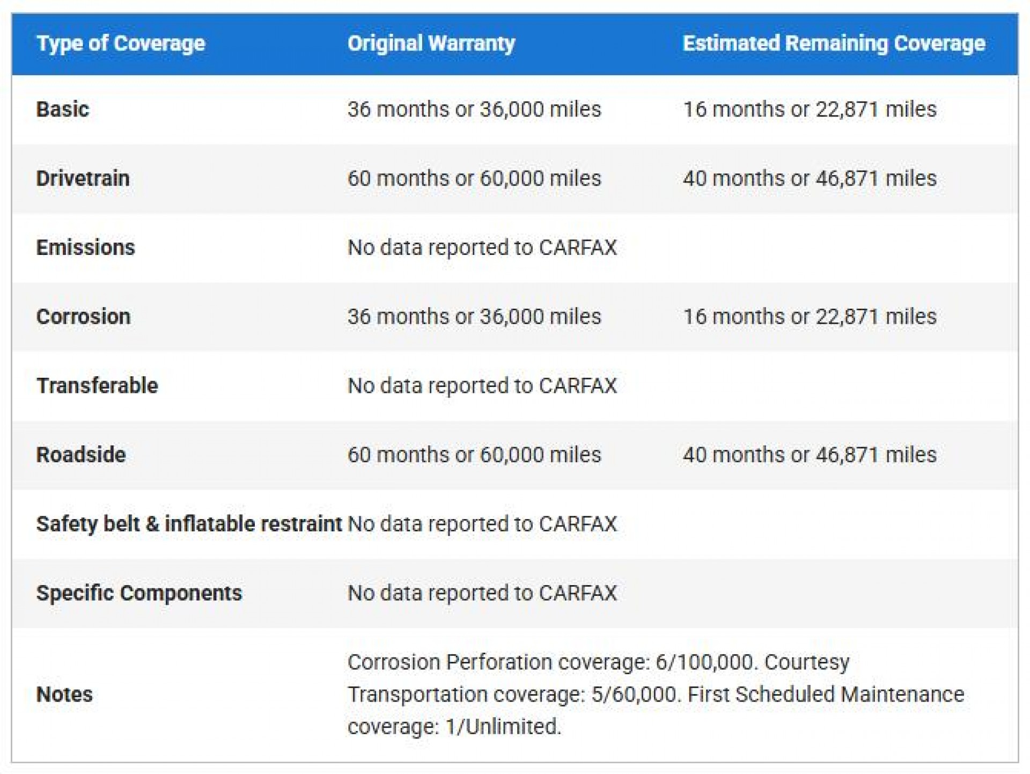Select the Drivetrain row label
The image size is (1030, 774).
click(x=83, y=178)
